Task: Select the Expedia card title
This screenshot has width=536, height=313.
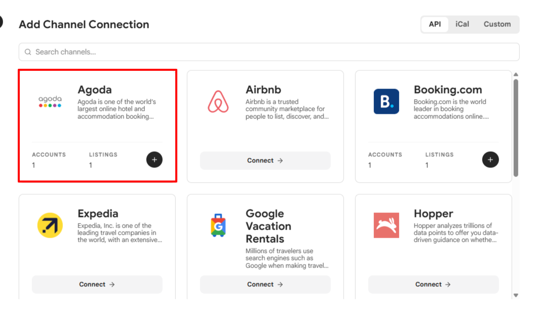Action: [98, 213]
